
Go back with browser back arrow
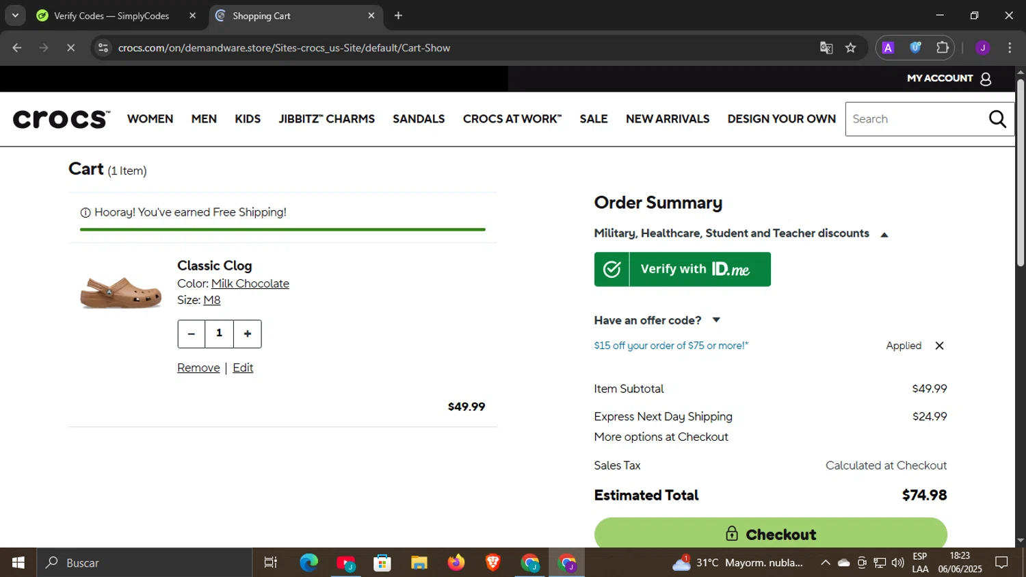click(17, 48)
